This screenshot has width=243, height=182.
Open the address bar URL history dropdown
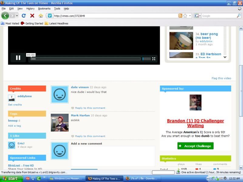point(190,16)
